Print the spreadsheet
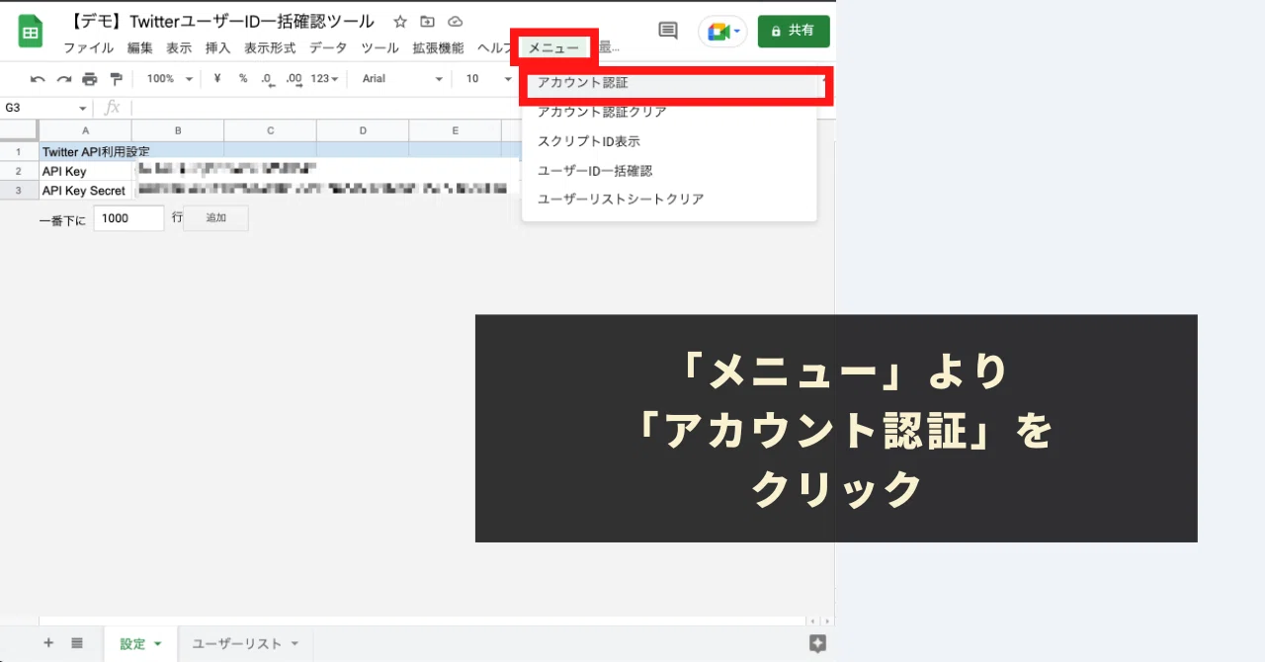Screen dimensions: 1265x662 [x=90, y=79]
